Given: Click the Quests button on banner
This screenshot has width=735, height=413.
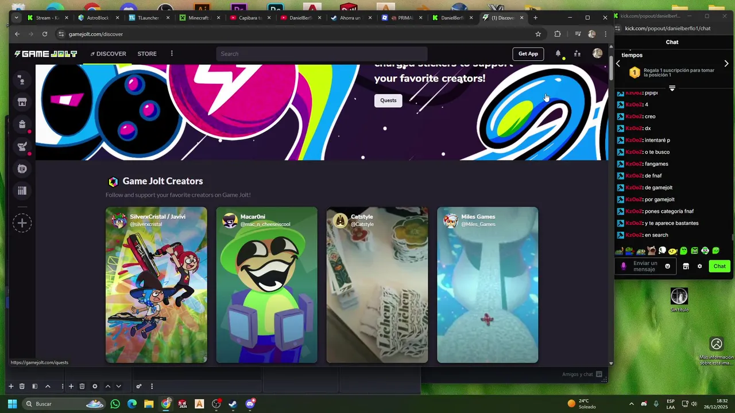Looking at the screenshot, I should click(388, 100).
